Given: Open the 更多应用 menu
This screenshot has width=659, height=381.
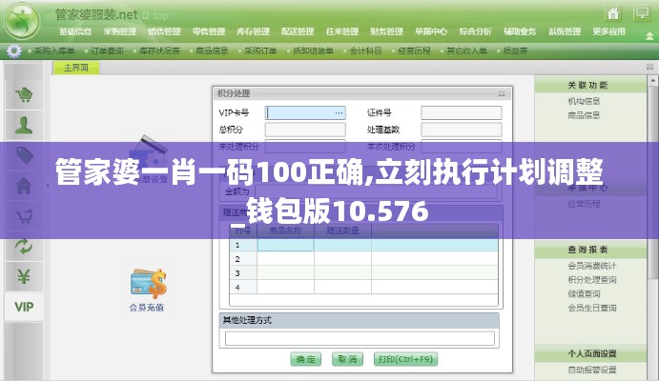Looking at the screenshot, I should click(x=609, y=31).
